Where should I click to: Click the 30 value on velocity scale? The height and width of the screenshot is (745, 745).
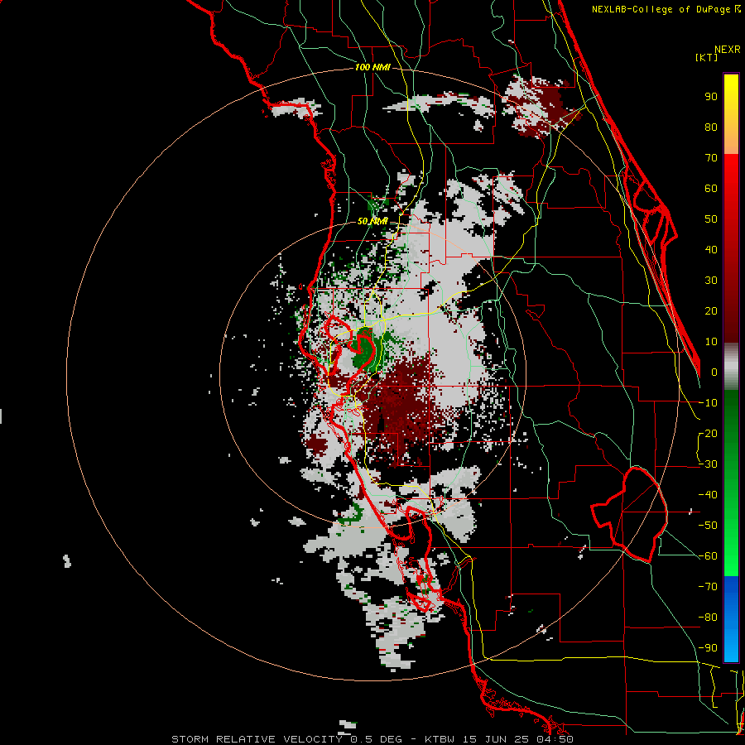(711, 281)
